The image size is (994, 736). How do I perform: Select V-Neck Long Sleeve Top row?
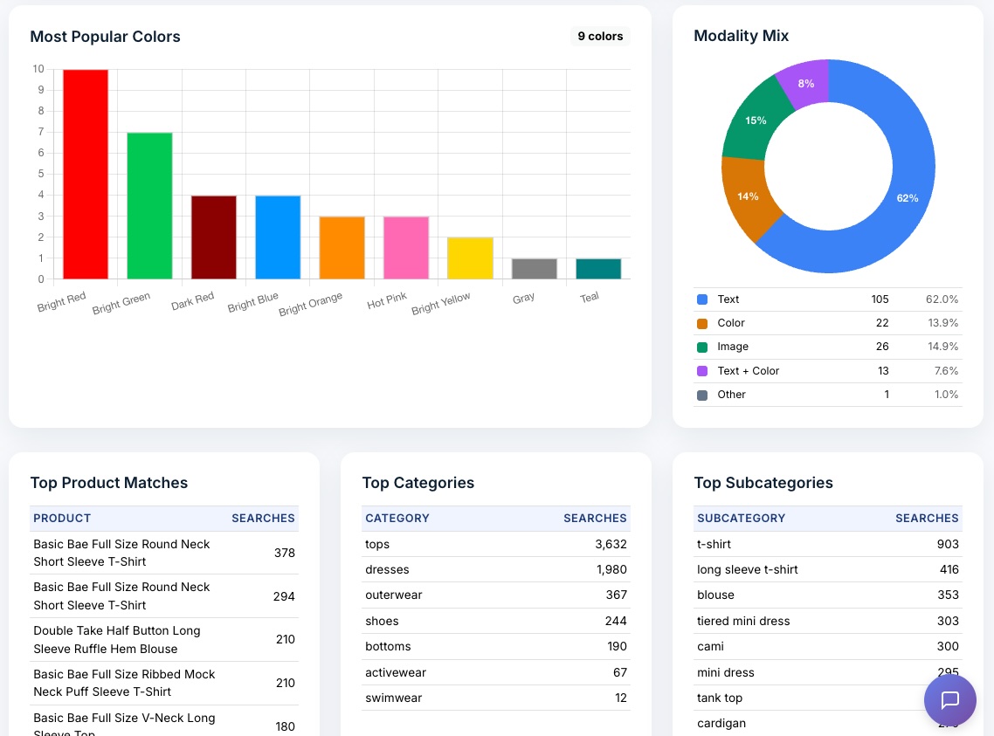pyautogui.click(x=164, y=721)
